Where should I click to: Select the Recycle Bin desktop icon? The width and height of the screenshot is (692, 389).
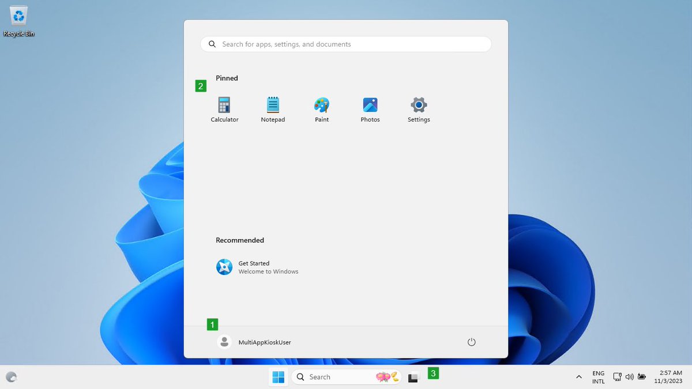click(x=19, y=21)
